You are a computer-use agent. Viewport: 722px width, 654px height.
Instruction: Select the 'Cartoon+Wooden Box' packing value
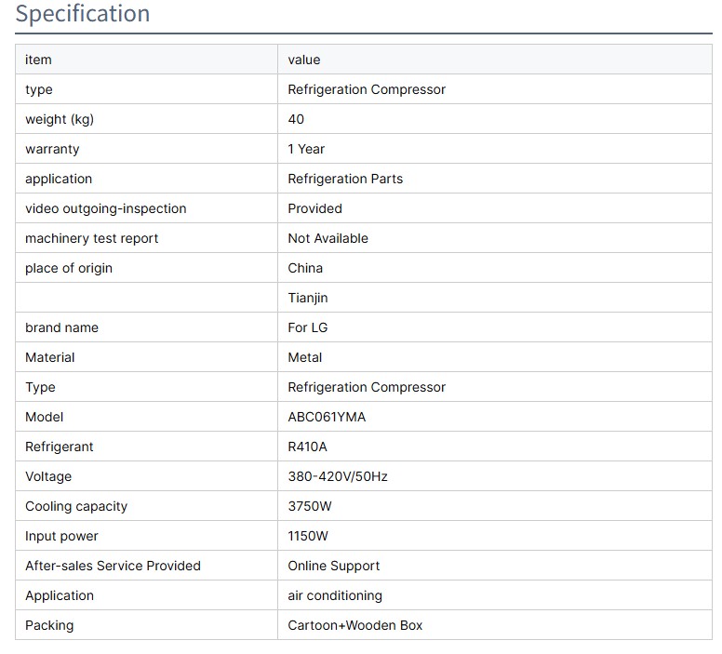(x=355, y=625)
